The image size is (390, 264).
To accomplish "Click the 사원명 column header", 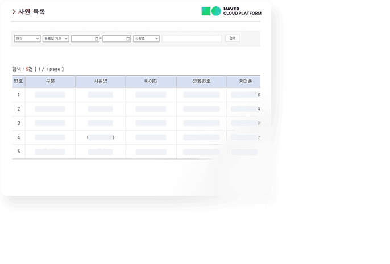I will 101,82.
